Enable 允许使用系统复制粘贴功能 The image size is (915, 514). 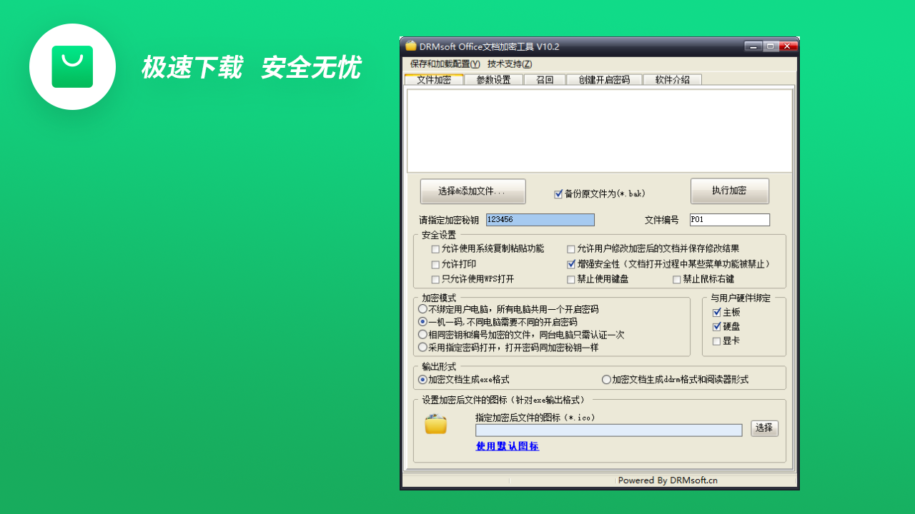click(435, 250)
